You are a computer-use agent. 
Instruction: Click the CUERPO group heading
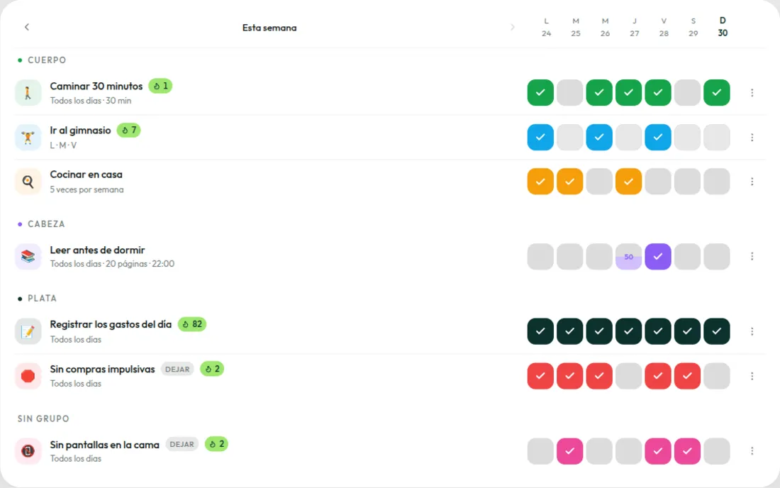click(47, 60)
